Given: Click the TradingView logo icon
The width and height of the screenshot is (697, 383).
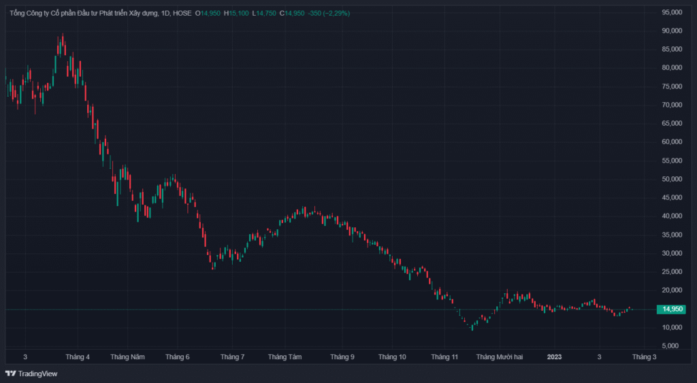Looking at the screenshot, I should tap(11, 373).
